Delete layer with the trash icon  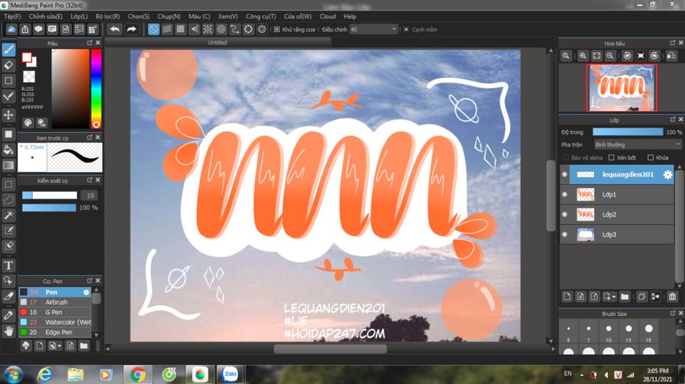[x=672, y=297]
